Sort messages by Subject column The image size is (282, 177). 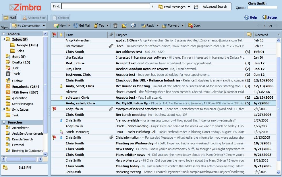[180, 35]
